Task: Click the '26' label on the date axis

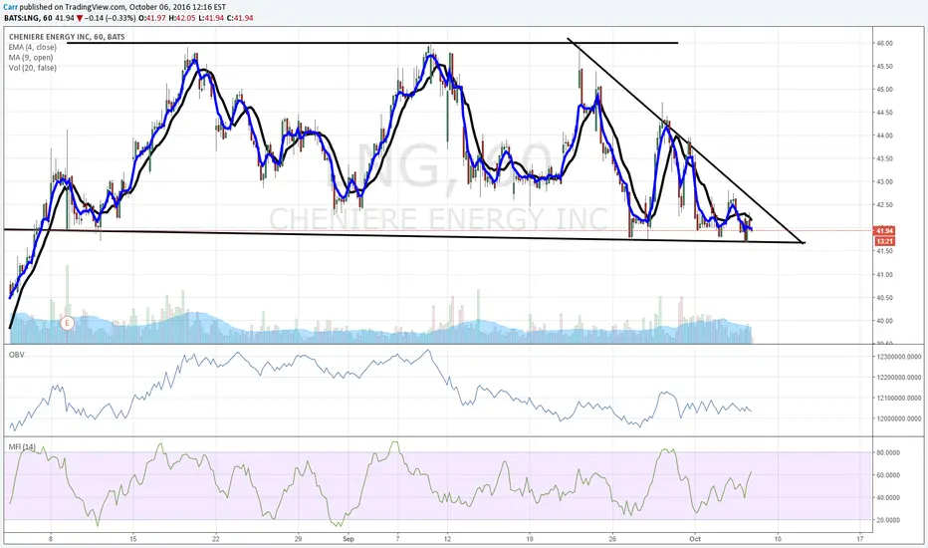Action: click(612, 538)
